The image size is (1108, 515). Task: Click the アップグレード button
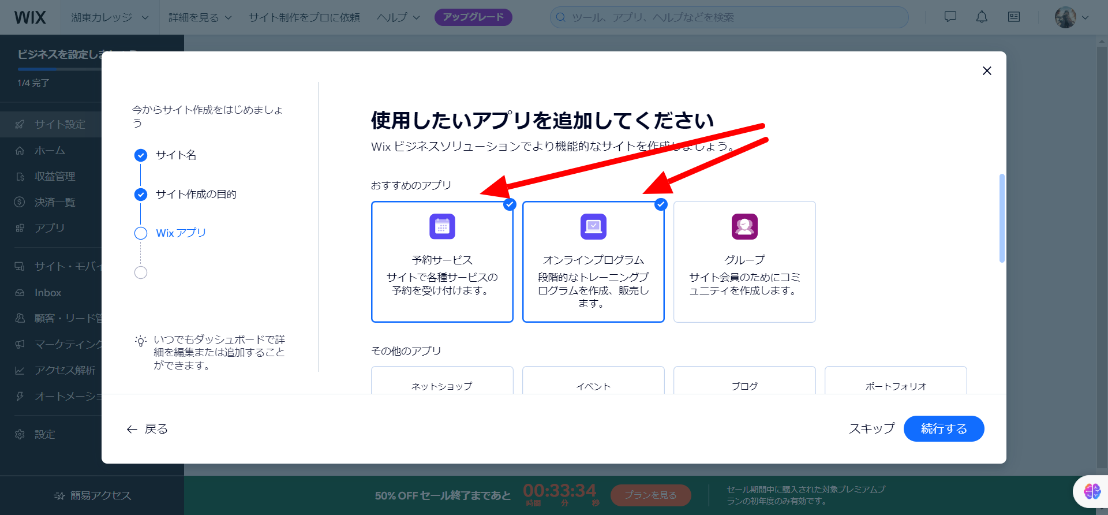(x=473, y=17)
